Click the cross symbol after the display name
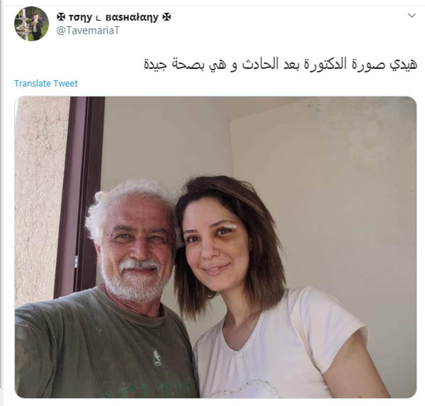 click(x=167, y=17)
